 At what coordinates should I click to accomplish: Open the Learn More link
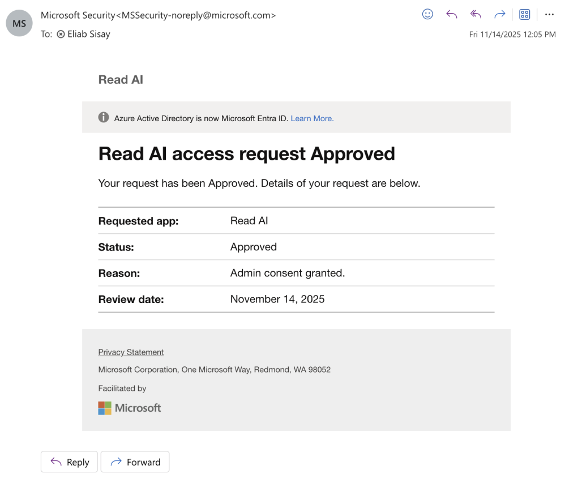(312, 118)
